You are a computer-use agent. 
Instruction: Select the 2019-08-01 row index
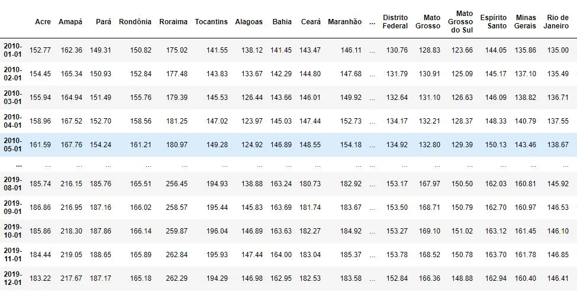13,183
